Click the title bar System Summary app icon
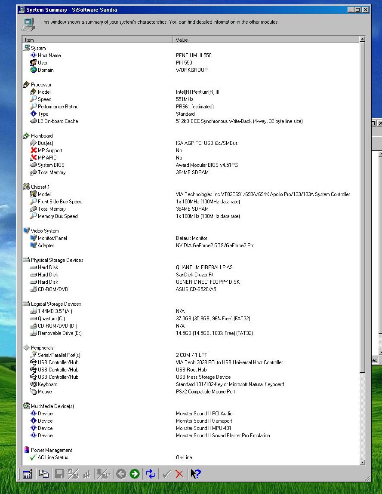 22,10
